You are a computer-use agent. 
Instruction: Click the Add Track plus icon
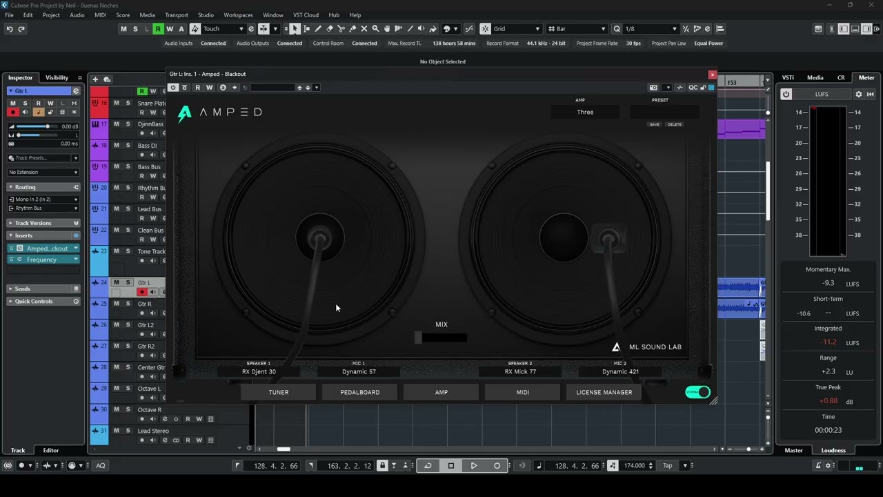tap(95, 79)
